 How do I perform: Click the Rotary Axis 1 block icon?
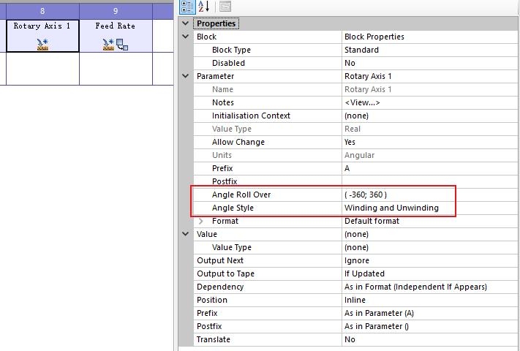pos(42,45)
